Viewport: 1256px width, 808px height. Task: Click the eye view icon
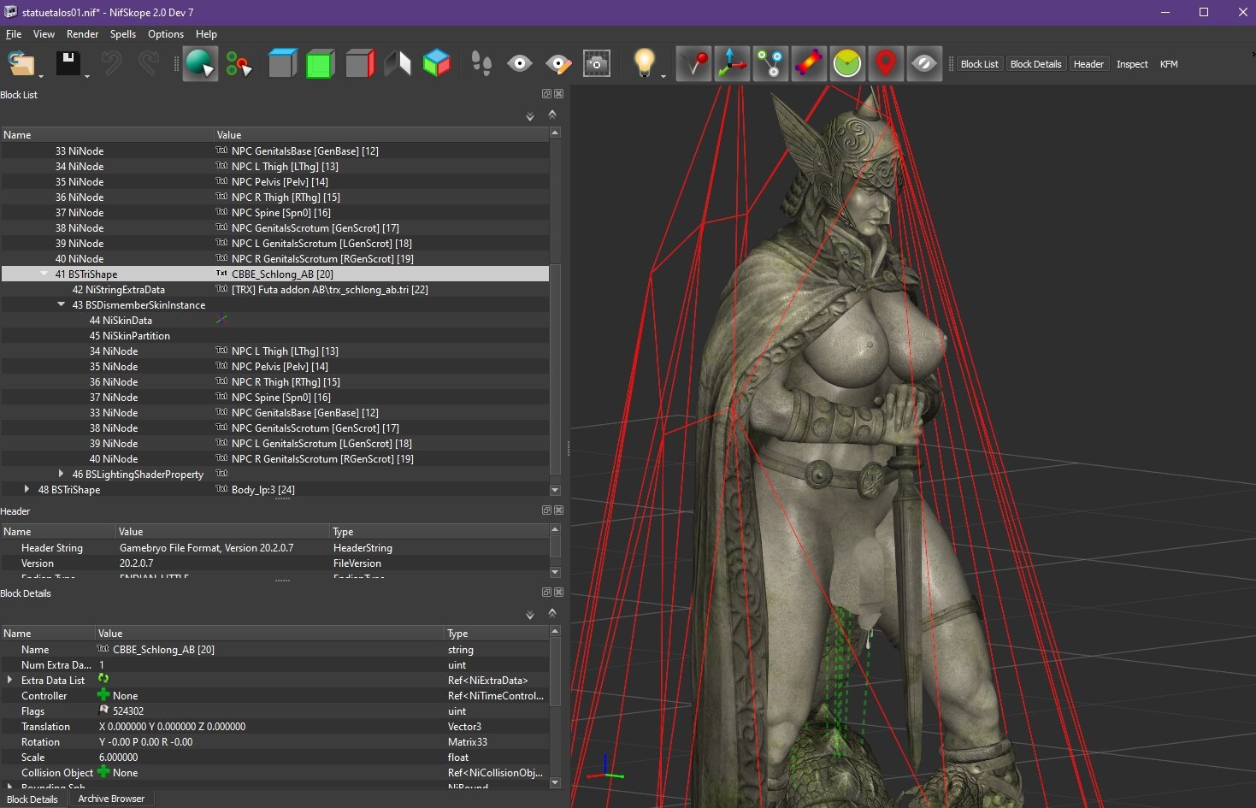(x=520, y=64)
